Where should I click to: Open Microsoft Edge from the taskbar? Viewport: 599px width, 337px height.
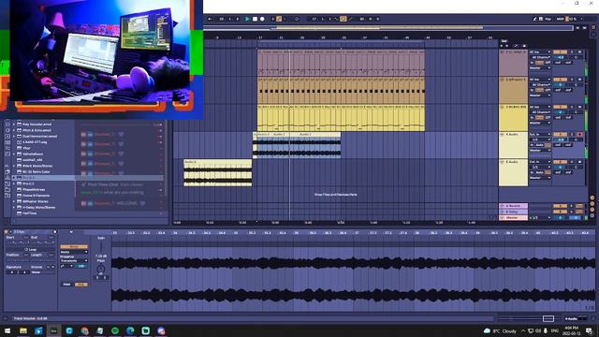point(130,330)
